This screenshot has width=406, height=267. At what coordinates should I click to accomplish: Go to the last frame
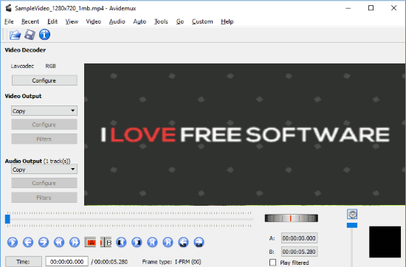pos(168,243)
